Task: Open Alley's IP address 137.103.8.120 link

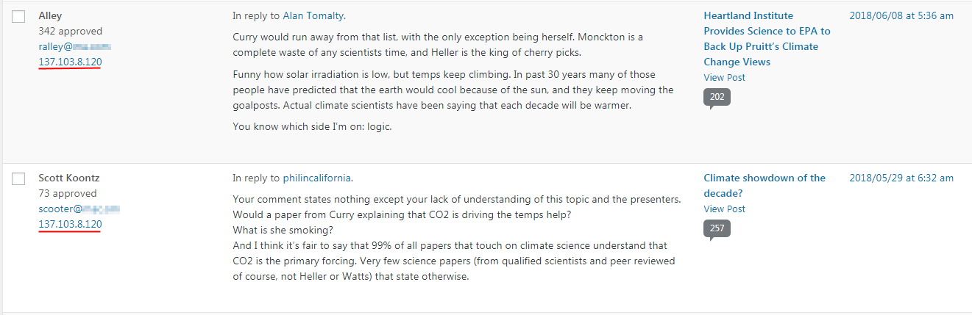Action: (x=70, y=62)
